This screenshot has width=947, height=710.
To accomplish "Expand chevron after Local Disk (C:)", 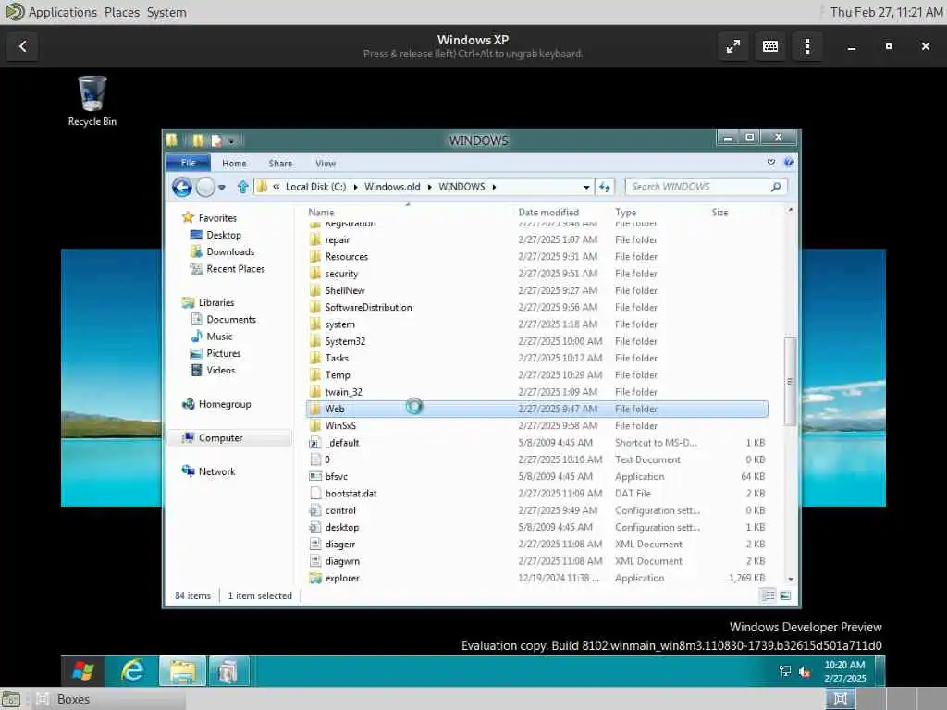I will point(355,187).
